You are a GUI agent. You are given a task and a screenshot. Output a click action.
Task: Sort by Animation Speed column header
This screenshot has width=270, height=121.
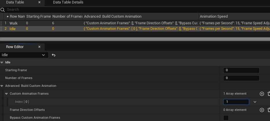[x=214, y=16]
